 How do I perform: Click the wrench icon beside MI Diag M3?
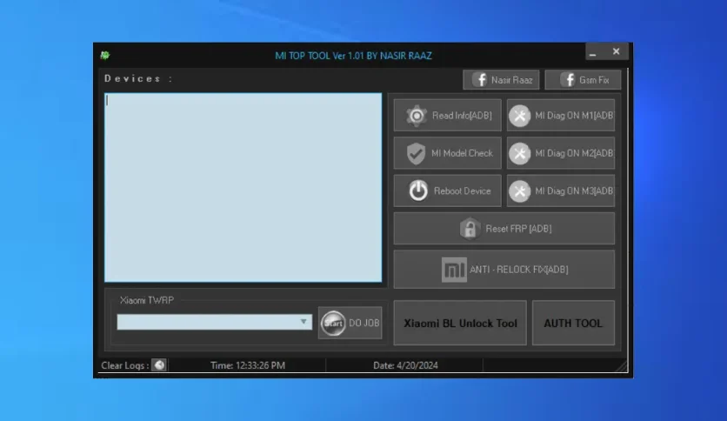pyautogui.click(x=520, y=191)
